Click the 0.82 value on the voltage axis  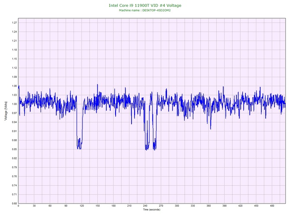point(14,158)
